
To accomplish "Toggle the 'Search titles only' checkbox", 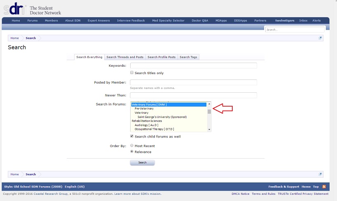I will tap(132, 73).
